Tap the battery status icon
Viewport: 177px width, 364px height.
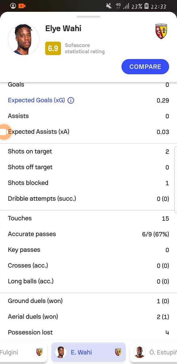[147, 6]
